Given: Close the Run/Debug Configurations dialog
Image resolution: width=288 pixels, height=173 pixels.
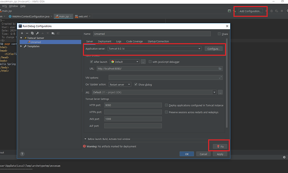Looking at the screenshot, I should (x=227, y=26).
